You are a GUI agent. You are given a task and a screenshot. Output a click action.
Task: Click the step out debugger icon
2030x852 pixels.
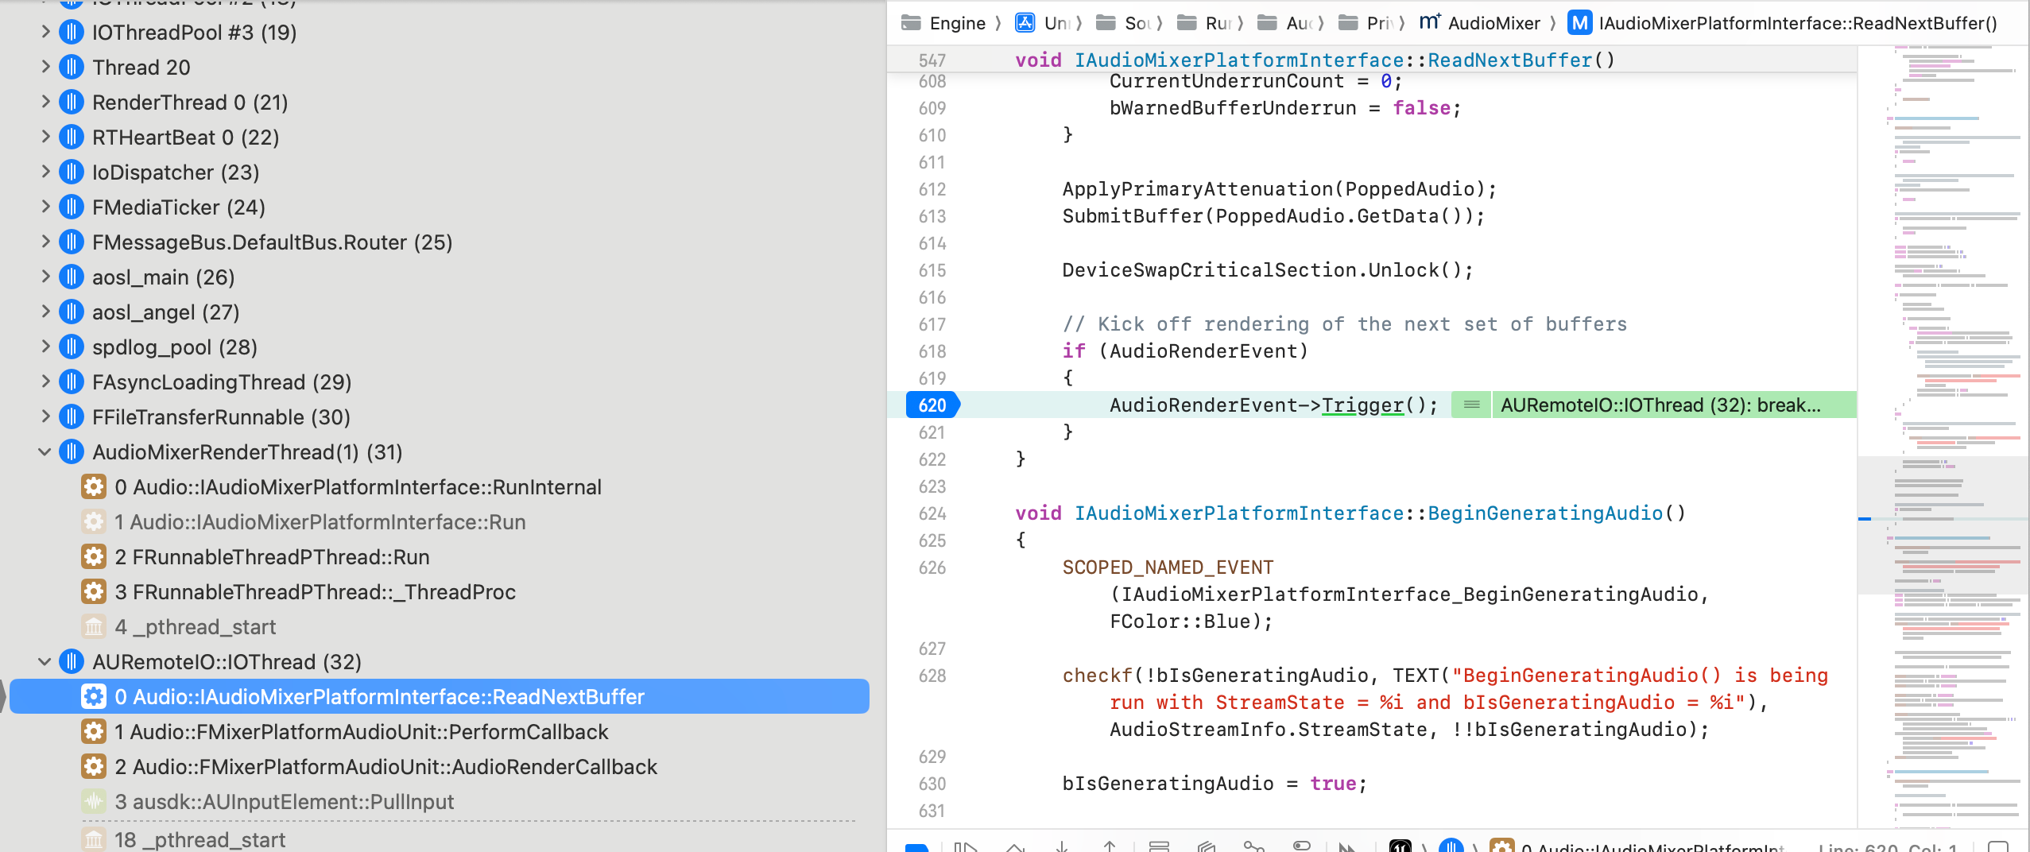pos(1110,846)
